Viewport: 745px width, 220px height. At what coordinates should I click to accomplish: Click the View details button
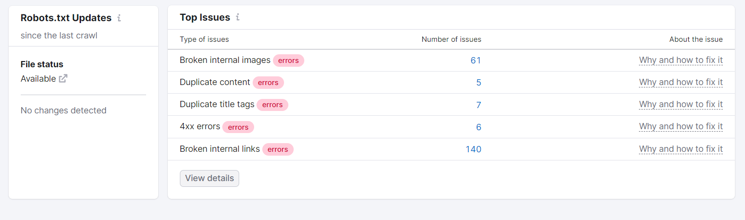click(x=209, y=178)
